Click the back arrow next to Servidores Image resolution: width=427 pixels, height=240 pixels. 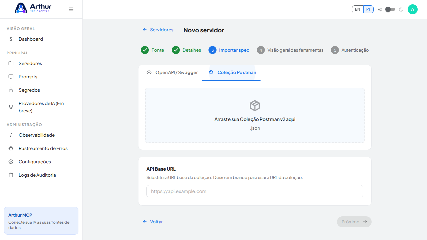click(145, 30)
